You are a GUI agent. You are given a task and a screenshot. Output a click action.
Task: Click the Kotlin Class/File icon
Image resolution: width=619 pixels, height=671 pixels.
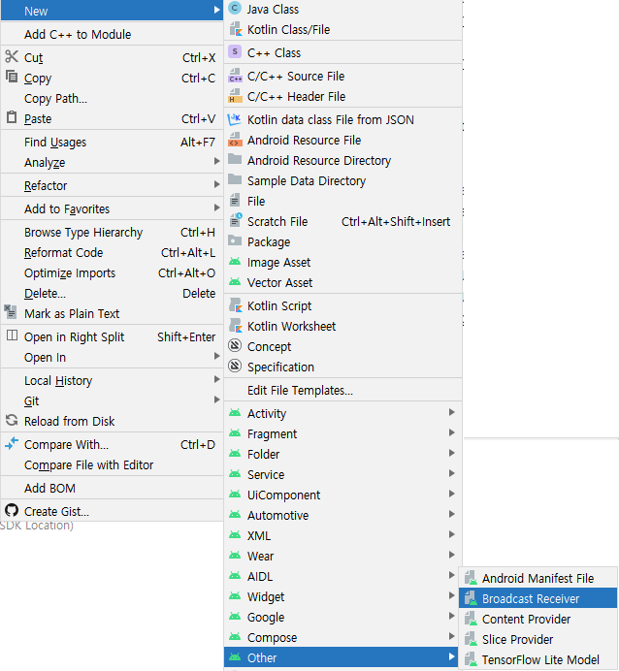(x=236, y=29)
